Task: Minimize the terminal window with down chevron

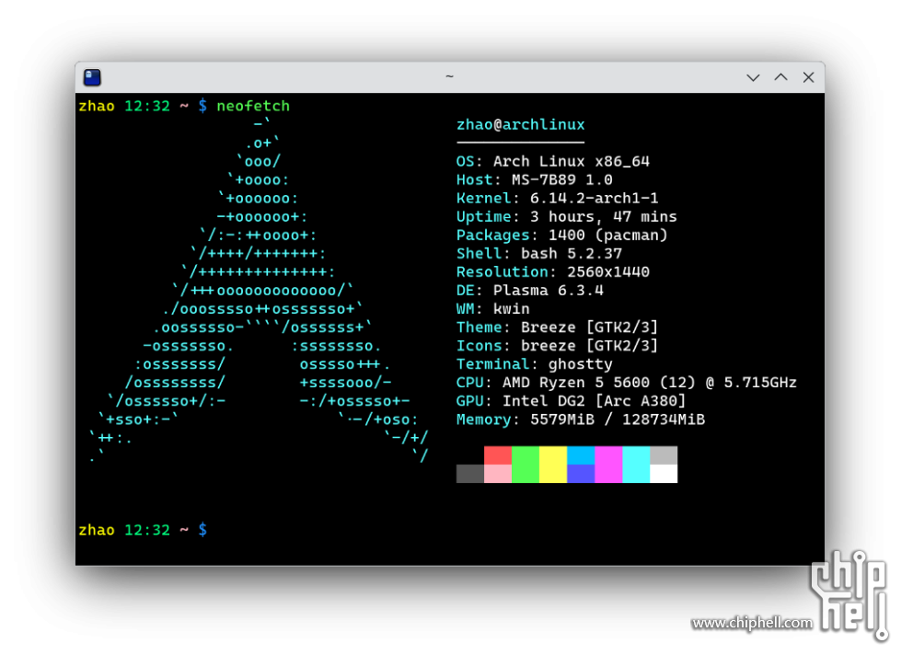Action: 753,77
